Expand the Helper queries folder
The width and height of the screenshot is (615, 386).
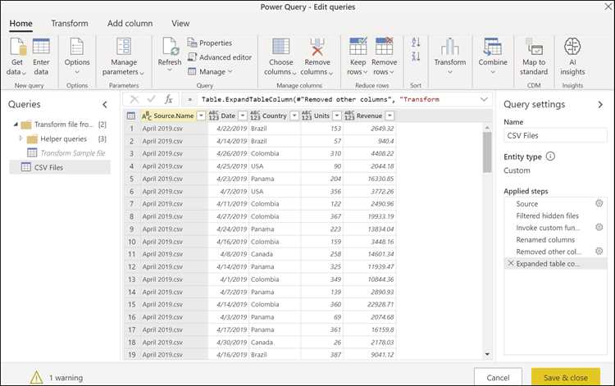pos(20,139)
